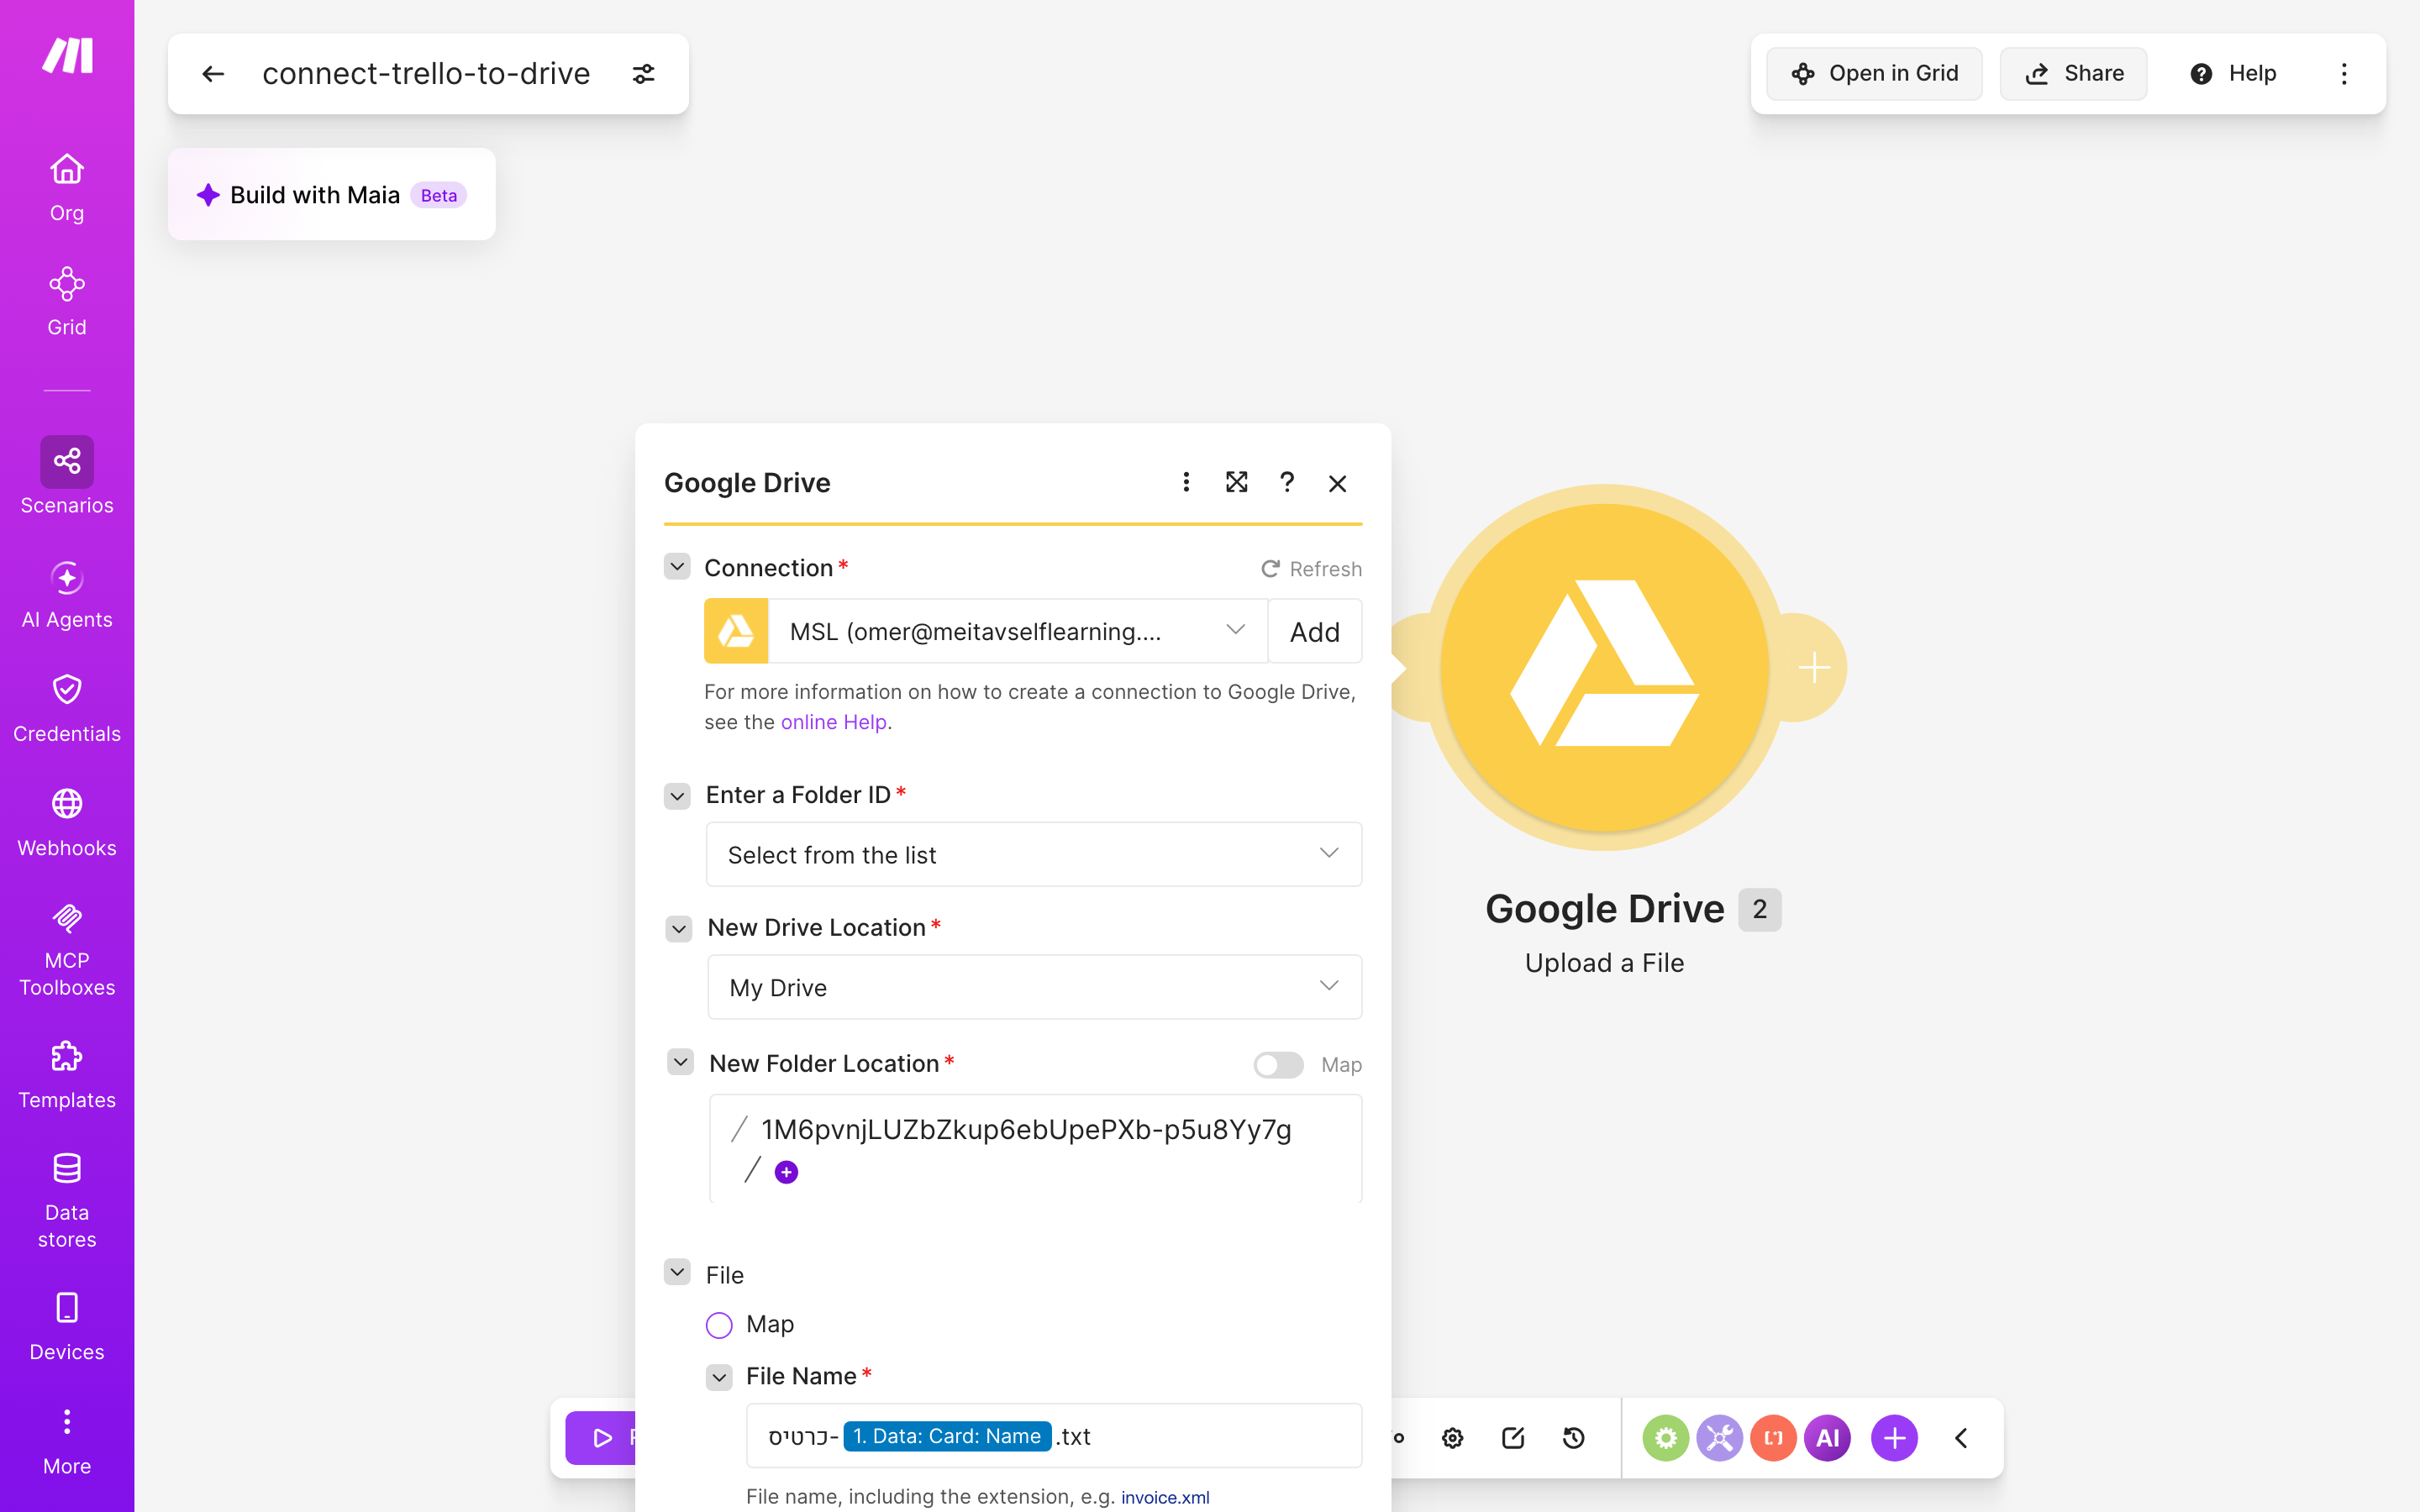
Task: Click the back arrow beside the scenario name
Action: (213, 74)
